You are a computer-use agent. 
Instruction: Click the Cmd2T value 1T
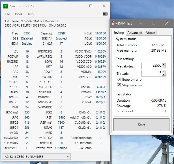[x=61, y=43]
